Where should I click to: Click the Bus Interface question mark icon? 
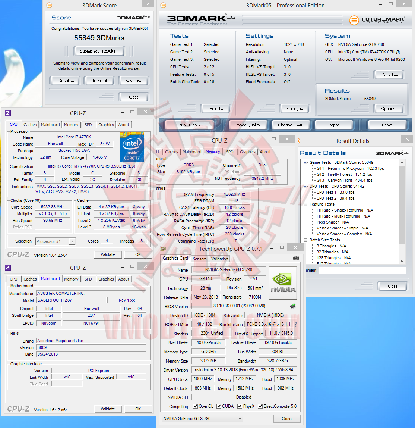point(296,324)
